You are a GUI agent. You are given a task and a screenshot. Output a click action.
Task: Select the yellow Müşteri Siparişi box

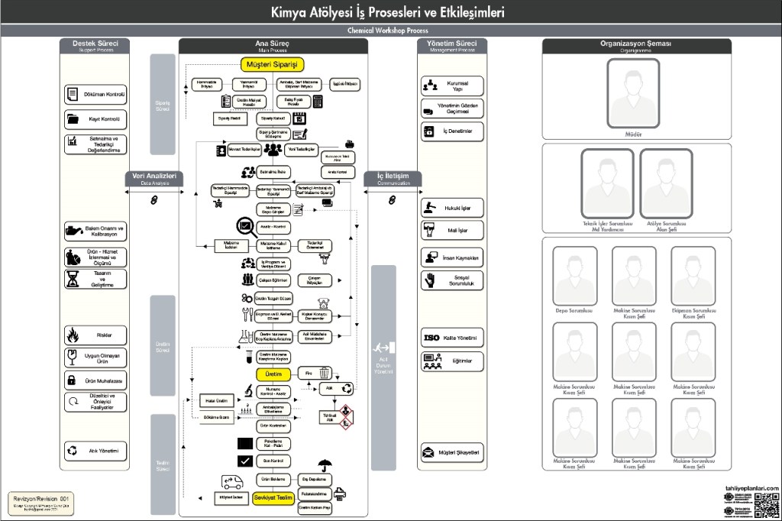pos(273,64)
